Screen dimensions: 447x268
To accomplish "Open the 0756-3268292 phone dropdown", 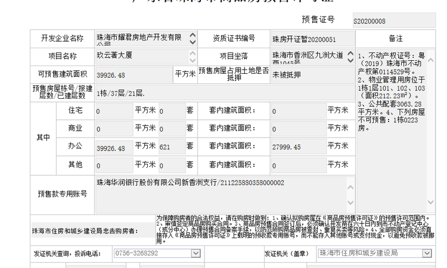I will point(196,253).
